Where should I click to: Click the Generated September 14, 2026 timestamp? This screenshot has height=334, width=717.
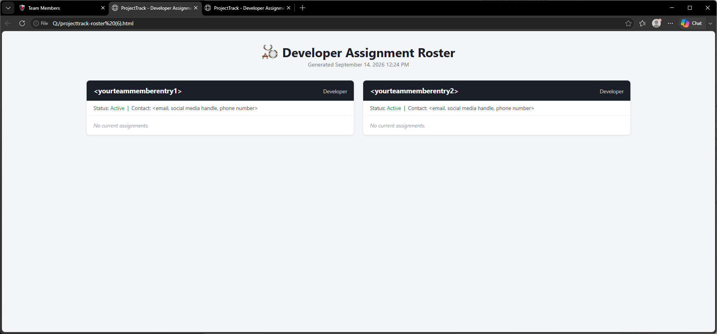358,65
